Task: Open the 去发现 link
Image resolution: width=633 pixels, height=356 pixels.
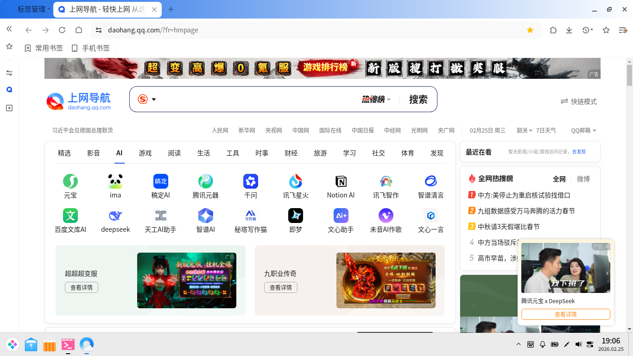Action: tap(579, 152)
